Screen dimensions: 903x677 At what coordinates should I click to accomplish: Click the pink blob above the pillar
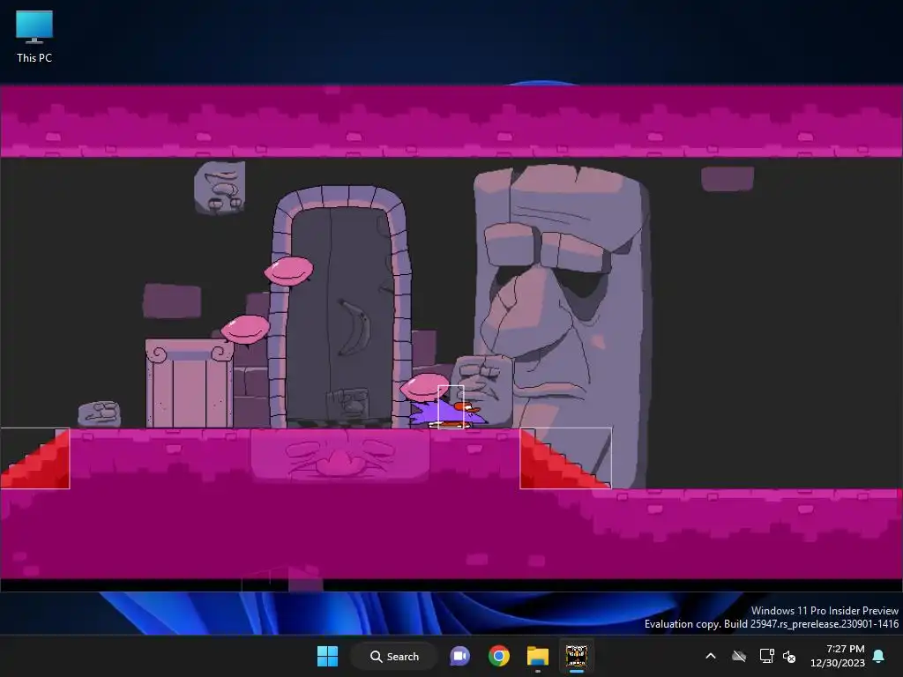[245, 330]
